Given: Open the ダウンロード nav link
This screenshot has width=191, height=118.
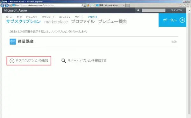Looking at the screenshot, I should point(48,17).
